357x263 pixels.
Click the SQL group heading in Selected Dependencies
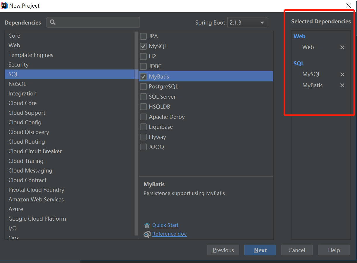(299, 63)
